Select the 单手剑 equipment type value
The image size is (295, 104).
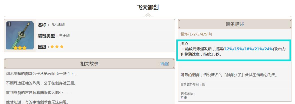(x=64, y=35)
